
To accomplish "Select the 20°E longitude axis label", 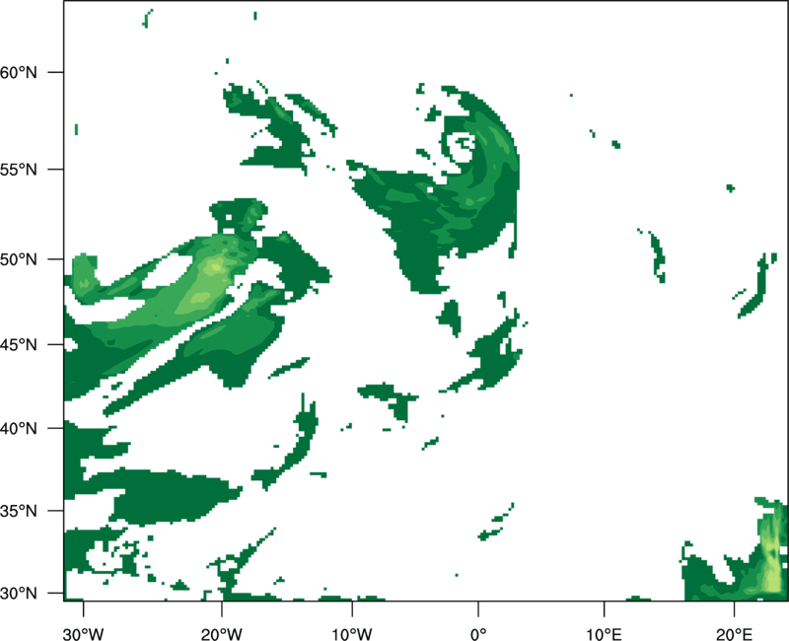I will click(734, 634).
